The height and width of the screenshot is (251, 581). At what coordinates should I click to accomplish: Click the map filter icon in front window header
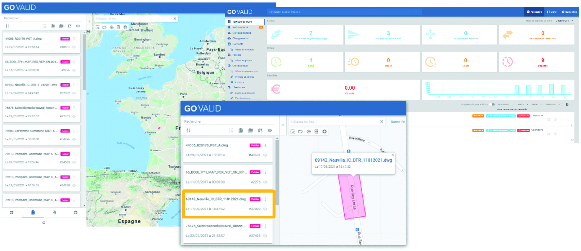click(x=260, y=131)
